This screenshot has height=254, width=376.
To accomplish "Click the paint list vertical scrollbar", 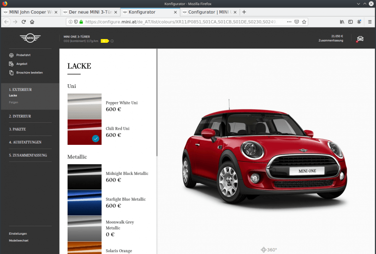I will [157, 103].
